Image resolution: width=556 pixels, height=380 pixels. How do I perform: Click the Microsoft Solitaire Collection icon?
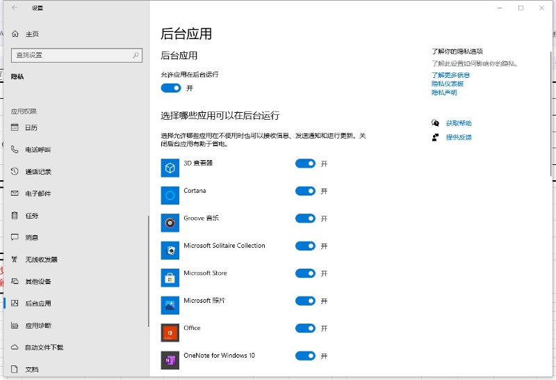tap(170, 250)
